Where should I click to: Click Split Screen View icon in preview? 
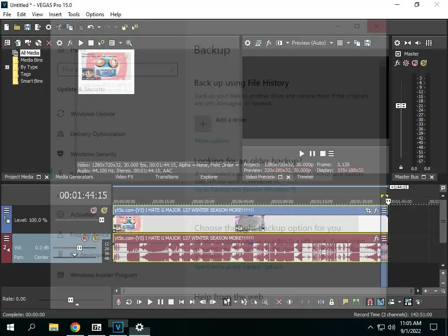[279, 43]
